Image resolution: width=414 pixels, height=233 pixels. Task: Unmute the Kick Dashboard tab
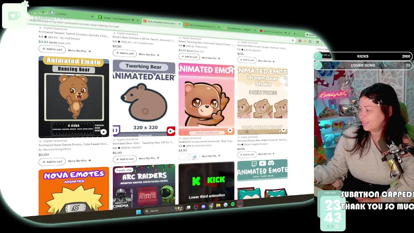coord(133,20)
